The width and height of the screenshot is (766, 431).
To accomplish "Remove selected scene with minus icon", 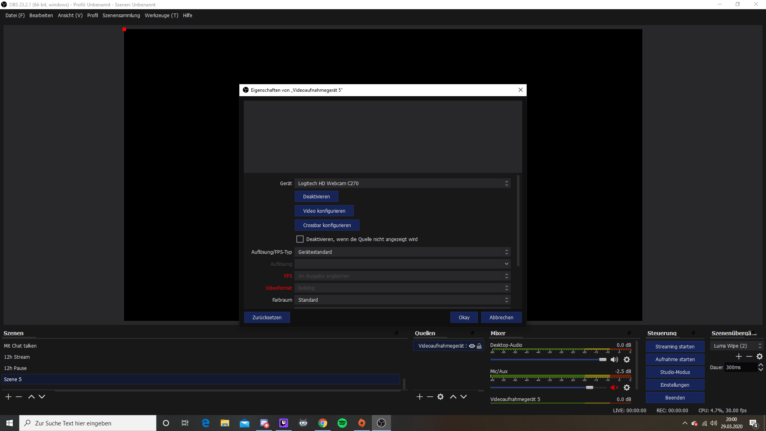I will (19, 397).
